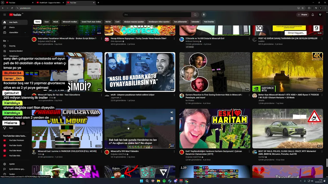The image size is (328, 184).
Task: Start voice search with the microphone
Action: (204, 15)
